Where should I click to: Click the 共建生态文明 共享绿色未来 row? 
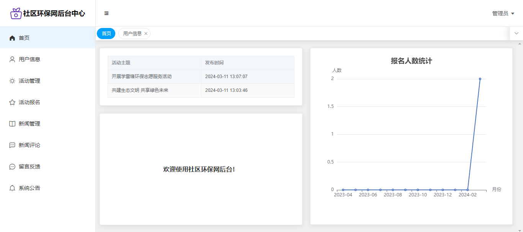[140, 90]
